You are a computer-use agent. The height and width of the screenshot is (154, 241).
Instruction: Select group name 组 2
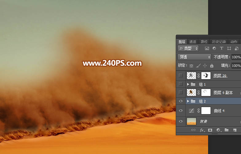coord(202,101)
